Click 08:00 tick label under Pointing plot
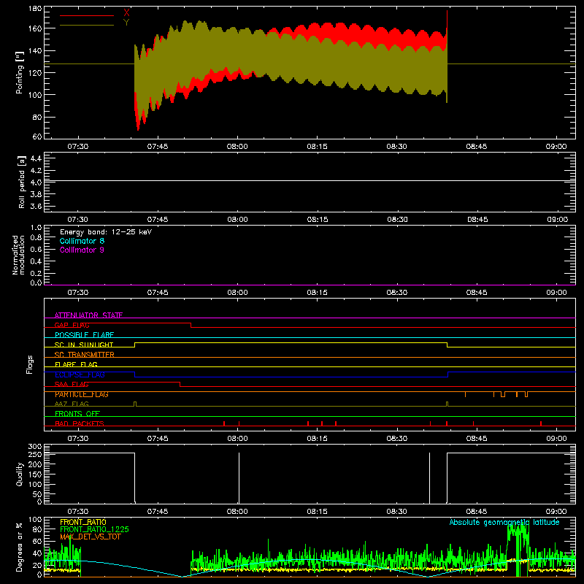Screen dimensions: 584x584 [237, 147]
